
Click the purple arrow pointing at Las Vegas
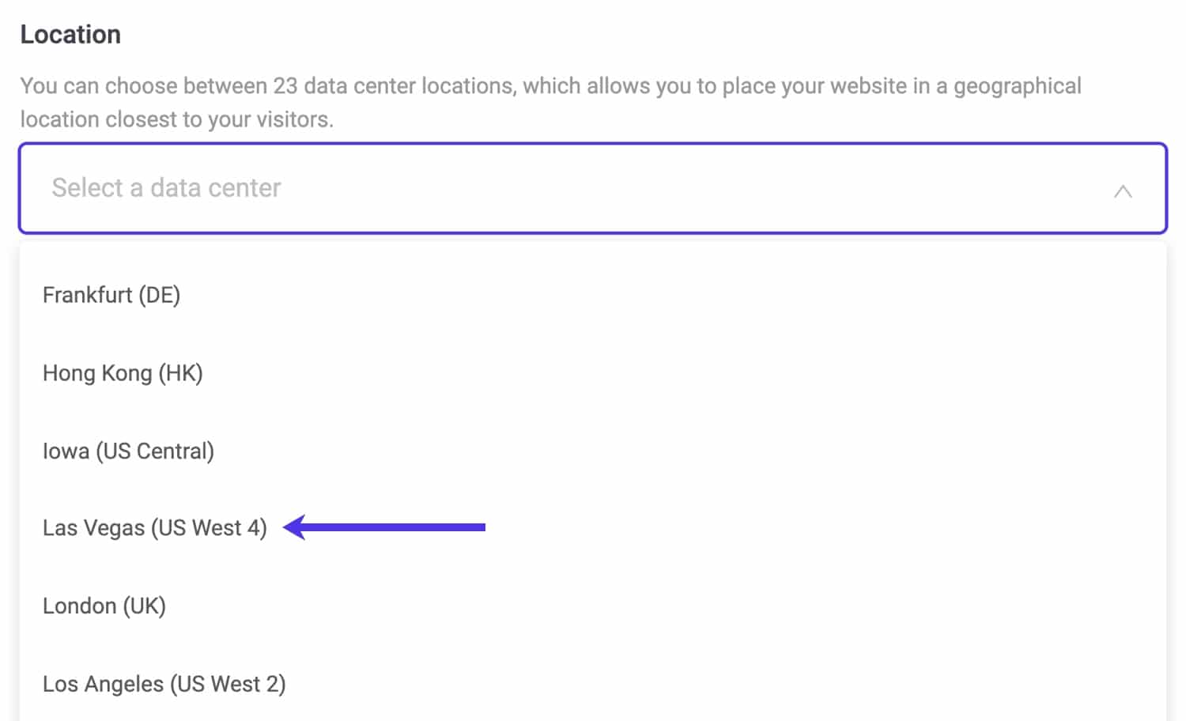click(x=384, y=527)
